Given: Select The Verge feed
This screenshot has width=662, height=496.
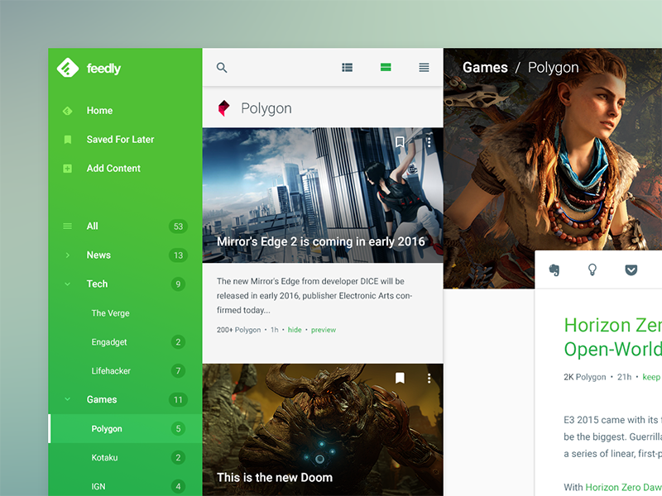Looking at the screenshot, I should [x=111, y=313].
